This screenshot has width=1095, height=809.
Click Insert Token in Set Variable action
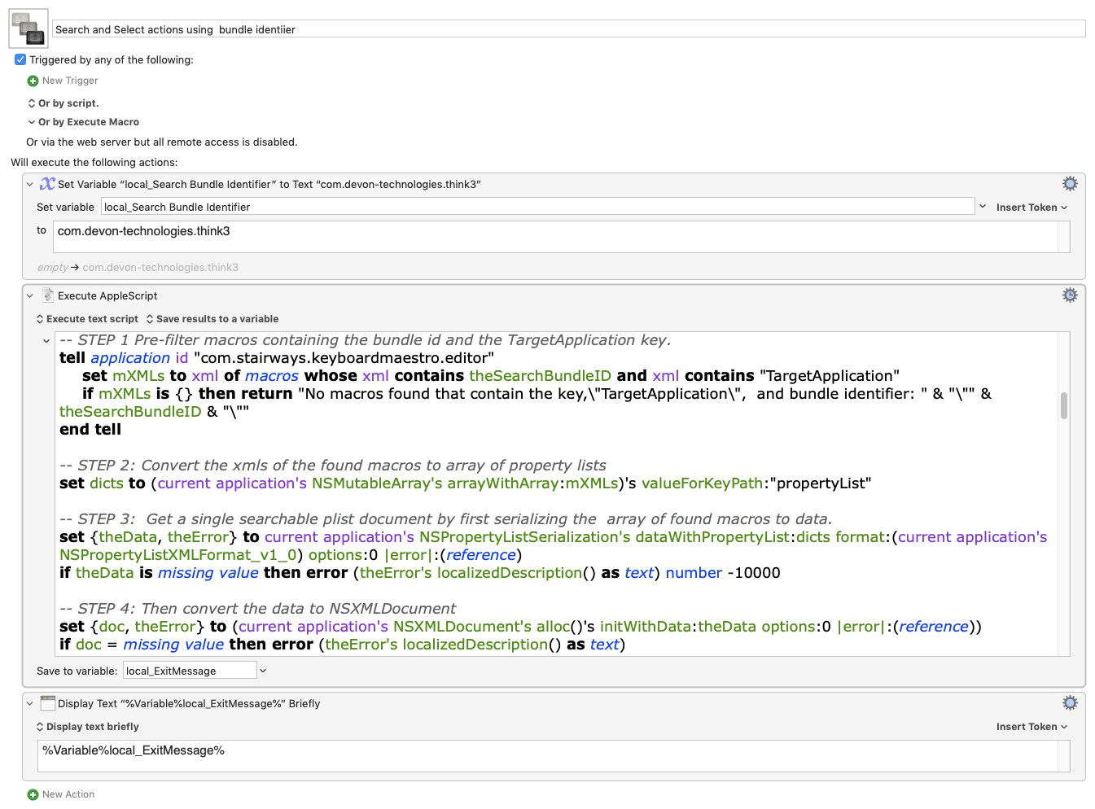pyautogui.click(x=1031, y=208)
